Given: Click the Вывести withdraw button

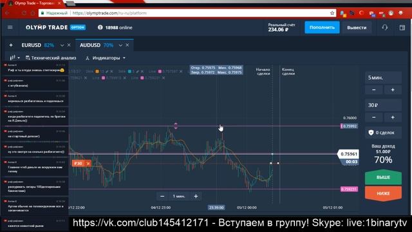Looking at the screenshot, I should (x=357, y=27).
